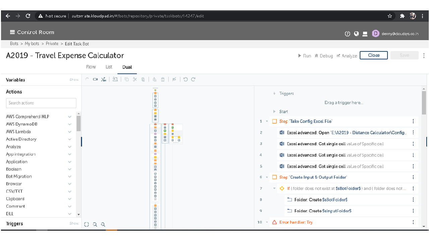Show the Variables panel
The width and height of the screenshot is (429, 241).
(x=74, y=80)
